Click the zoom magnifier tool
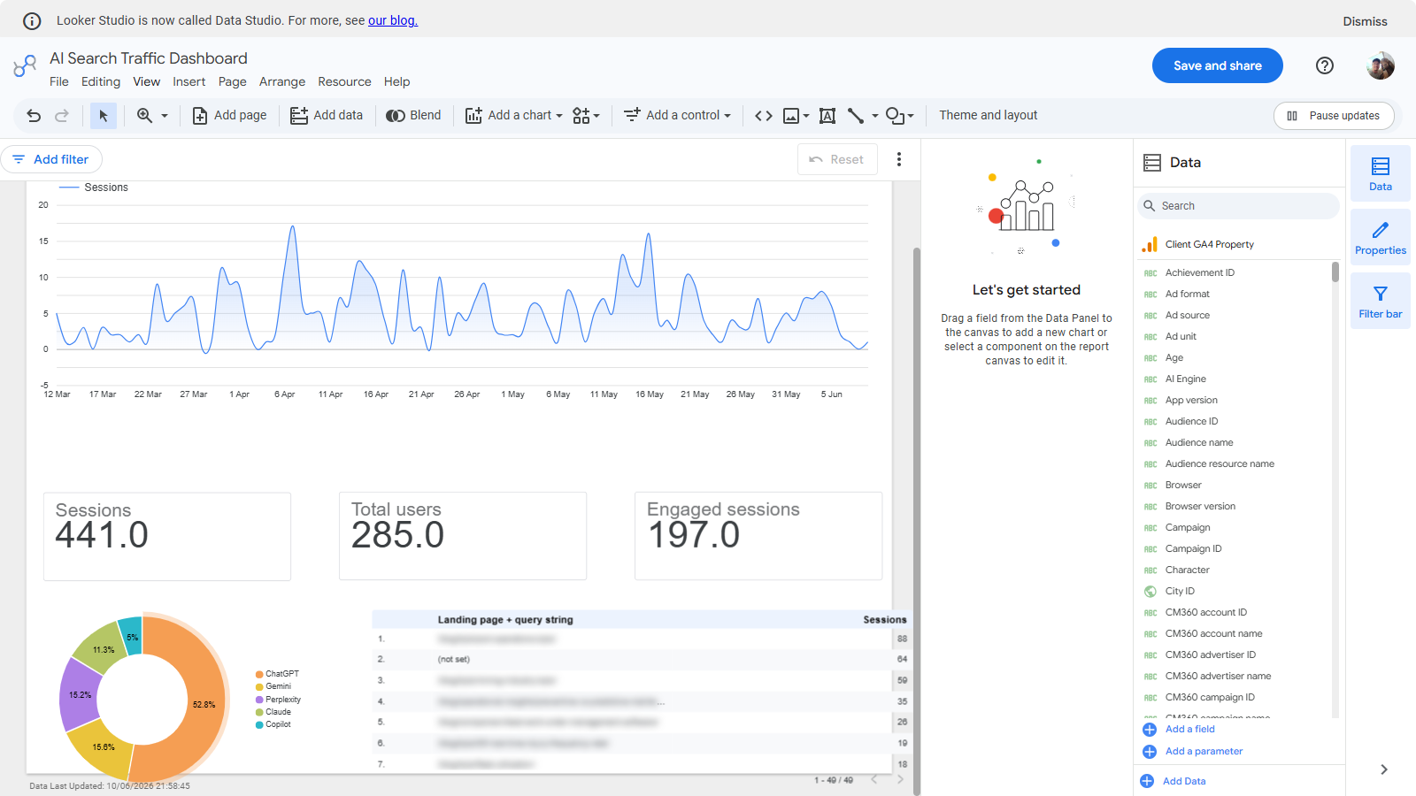Viewport: 1416px width, 796px height. tap(144, 115)
